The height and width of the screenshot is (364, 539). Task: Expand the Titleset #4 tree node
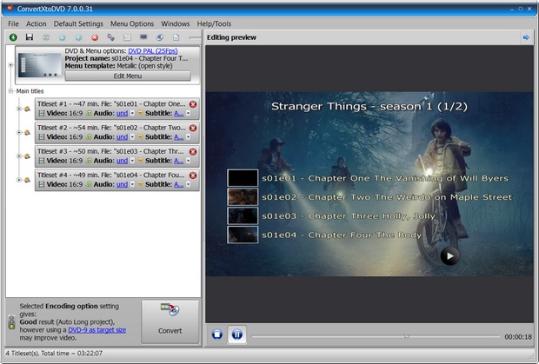[19, 180]
